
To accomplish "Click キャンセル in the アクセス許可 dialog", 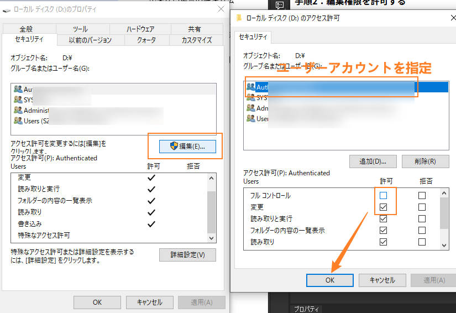I will point(382,280).
